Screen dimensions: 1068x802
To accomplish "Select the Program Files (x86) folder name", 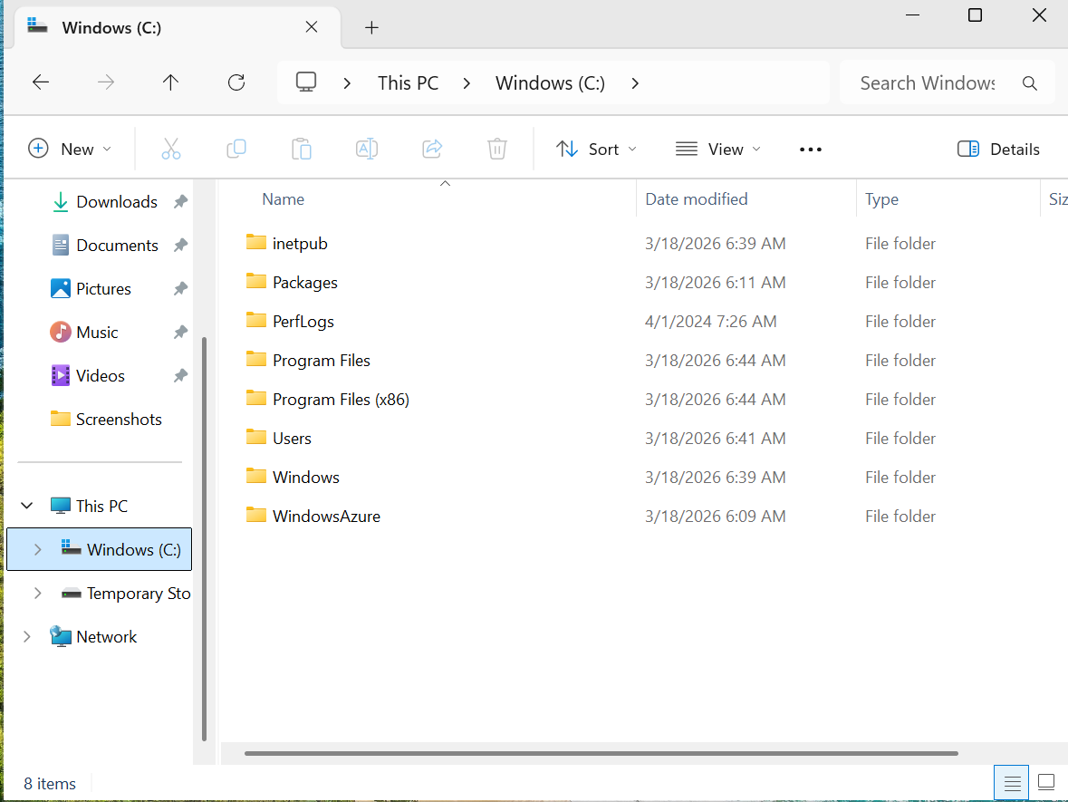I will pos(341,400).
